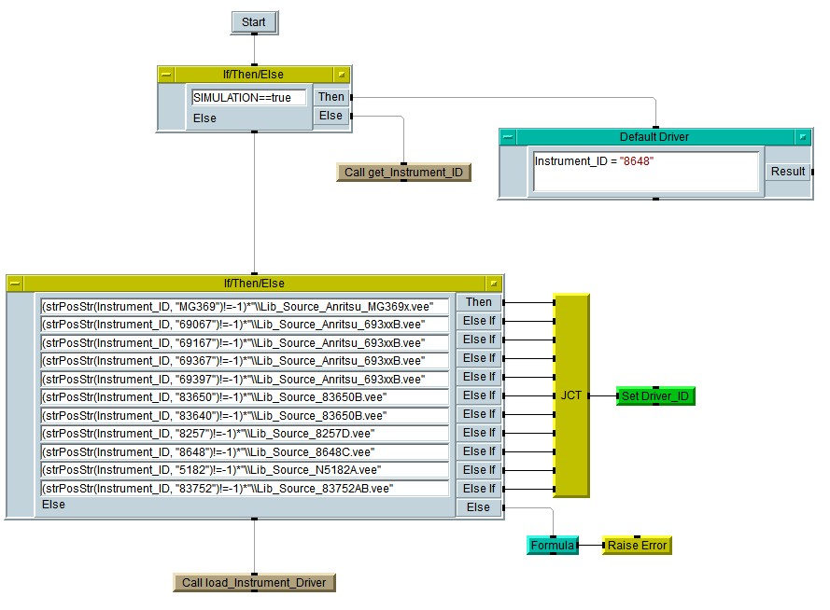Click the Instrument_ID = "8648" expression field
Viewport: 830px width, 610px height.
(644, 171)
